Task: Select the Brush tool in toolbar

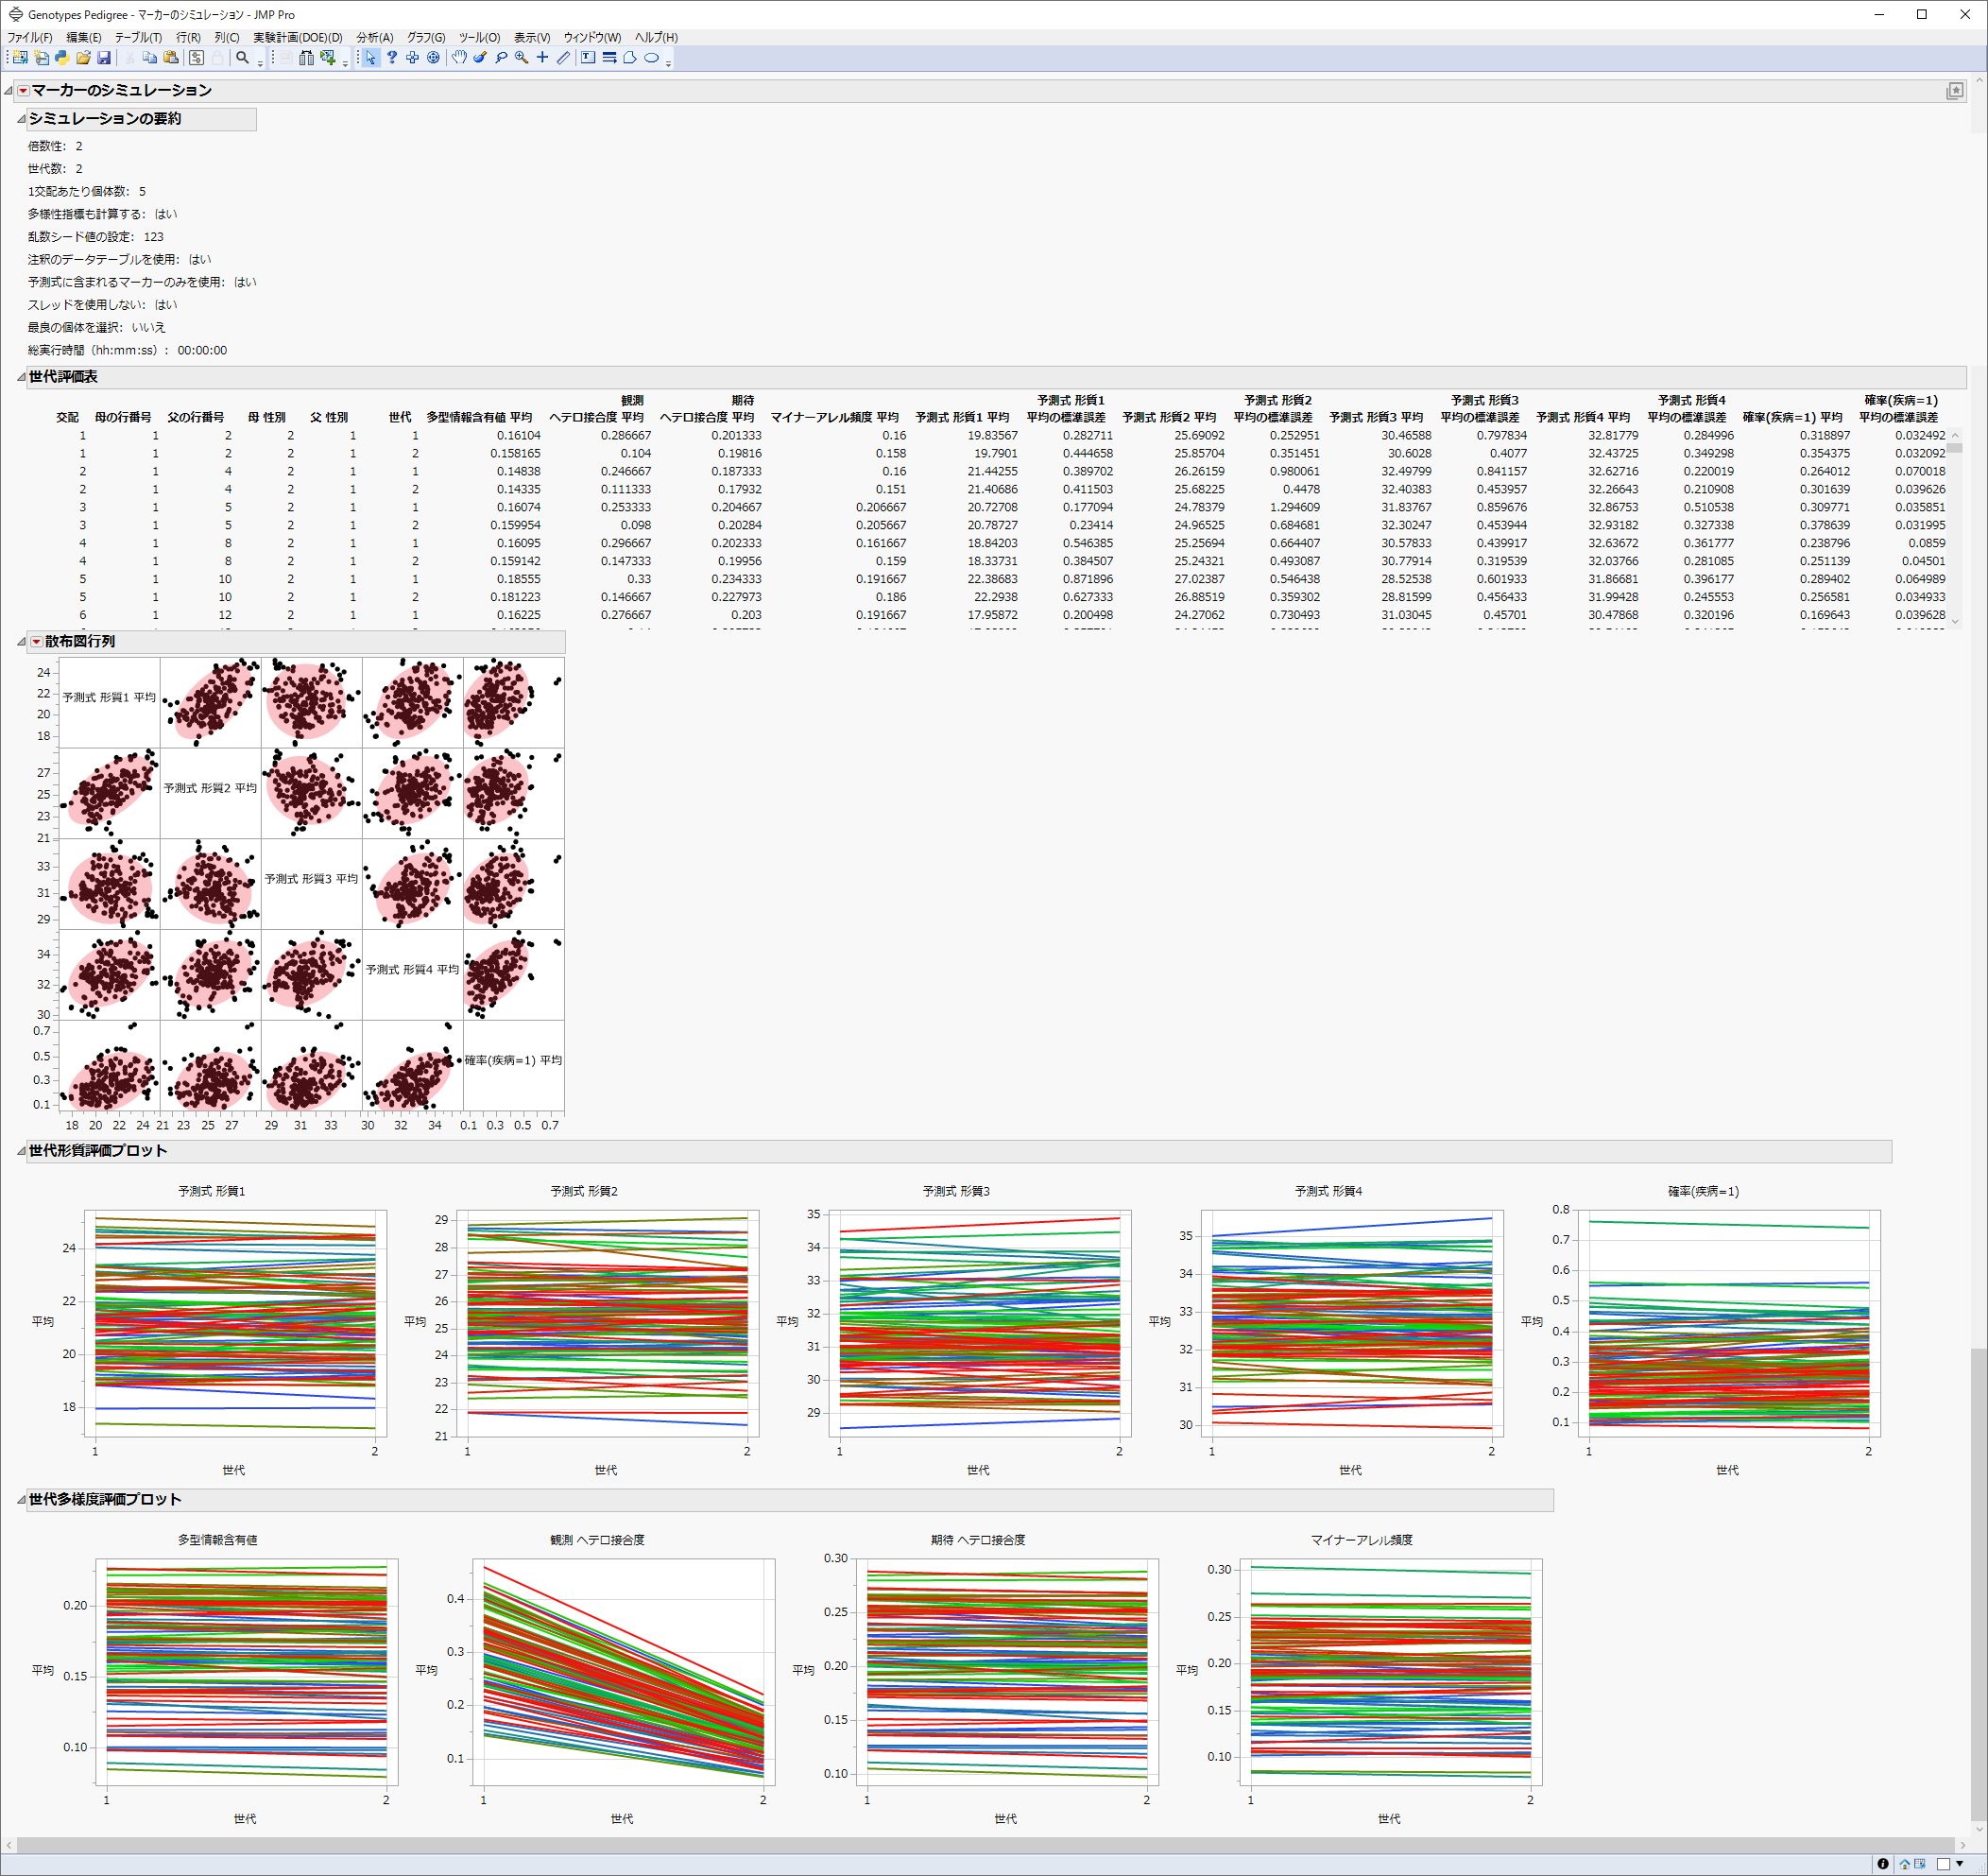Action: click(480, 58)
